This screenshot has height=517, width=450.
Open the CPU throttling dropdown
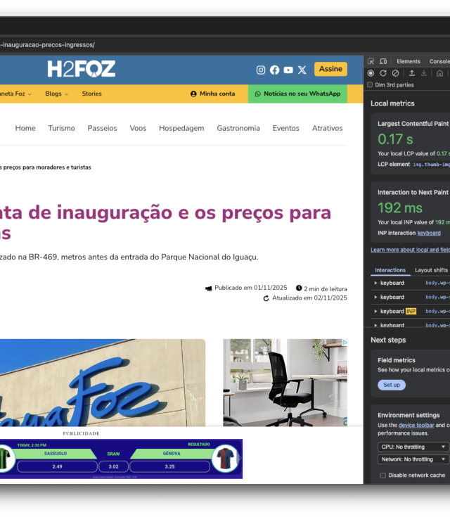coord(413,447)
